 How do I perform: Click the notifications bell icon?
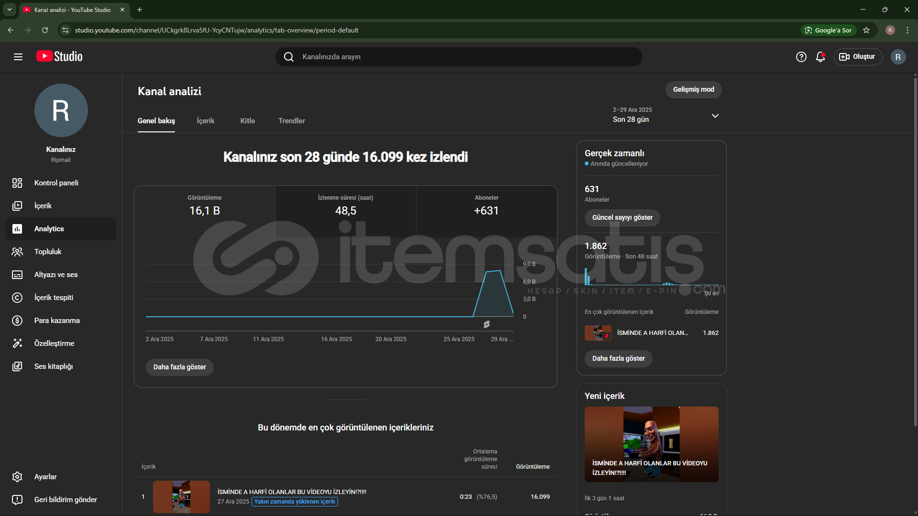pyautogui.click(x=820, y=57)
